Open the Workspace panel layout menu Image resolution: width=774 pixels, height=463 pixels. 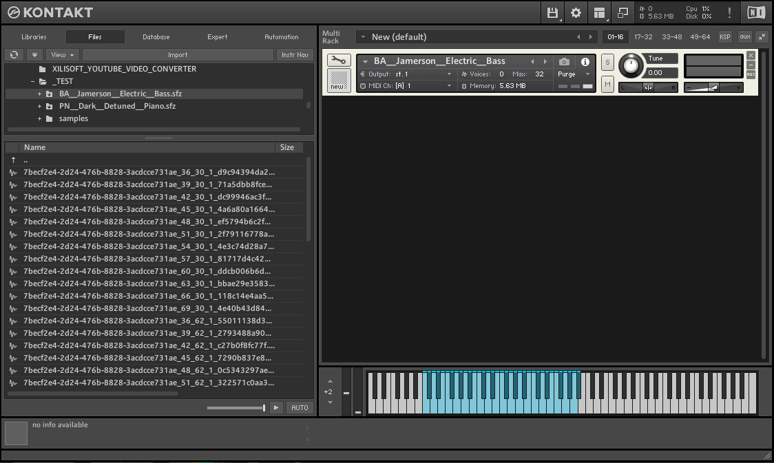pos(599,13)
